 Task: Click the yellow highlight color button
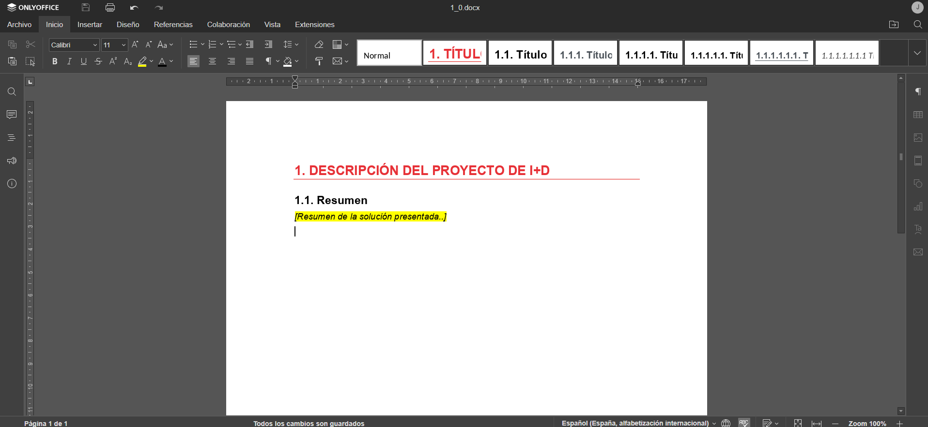(142, 61)
